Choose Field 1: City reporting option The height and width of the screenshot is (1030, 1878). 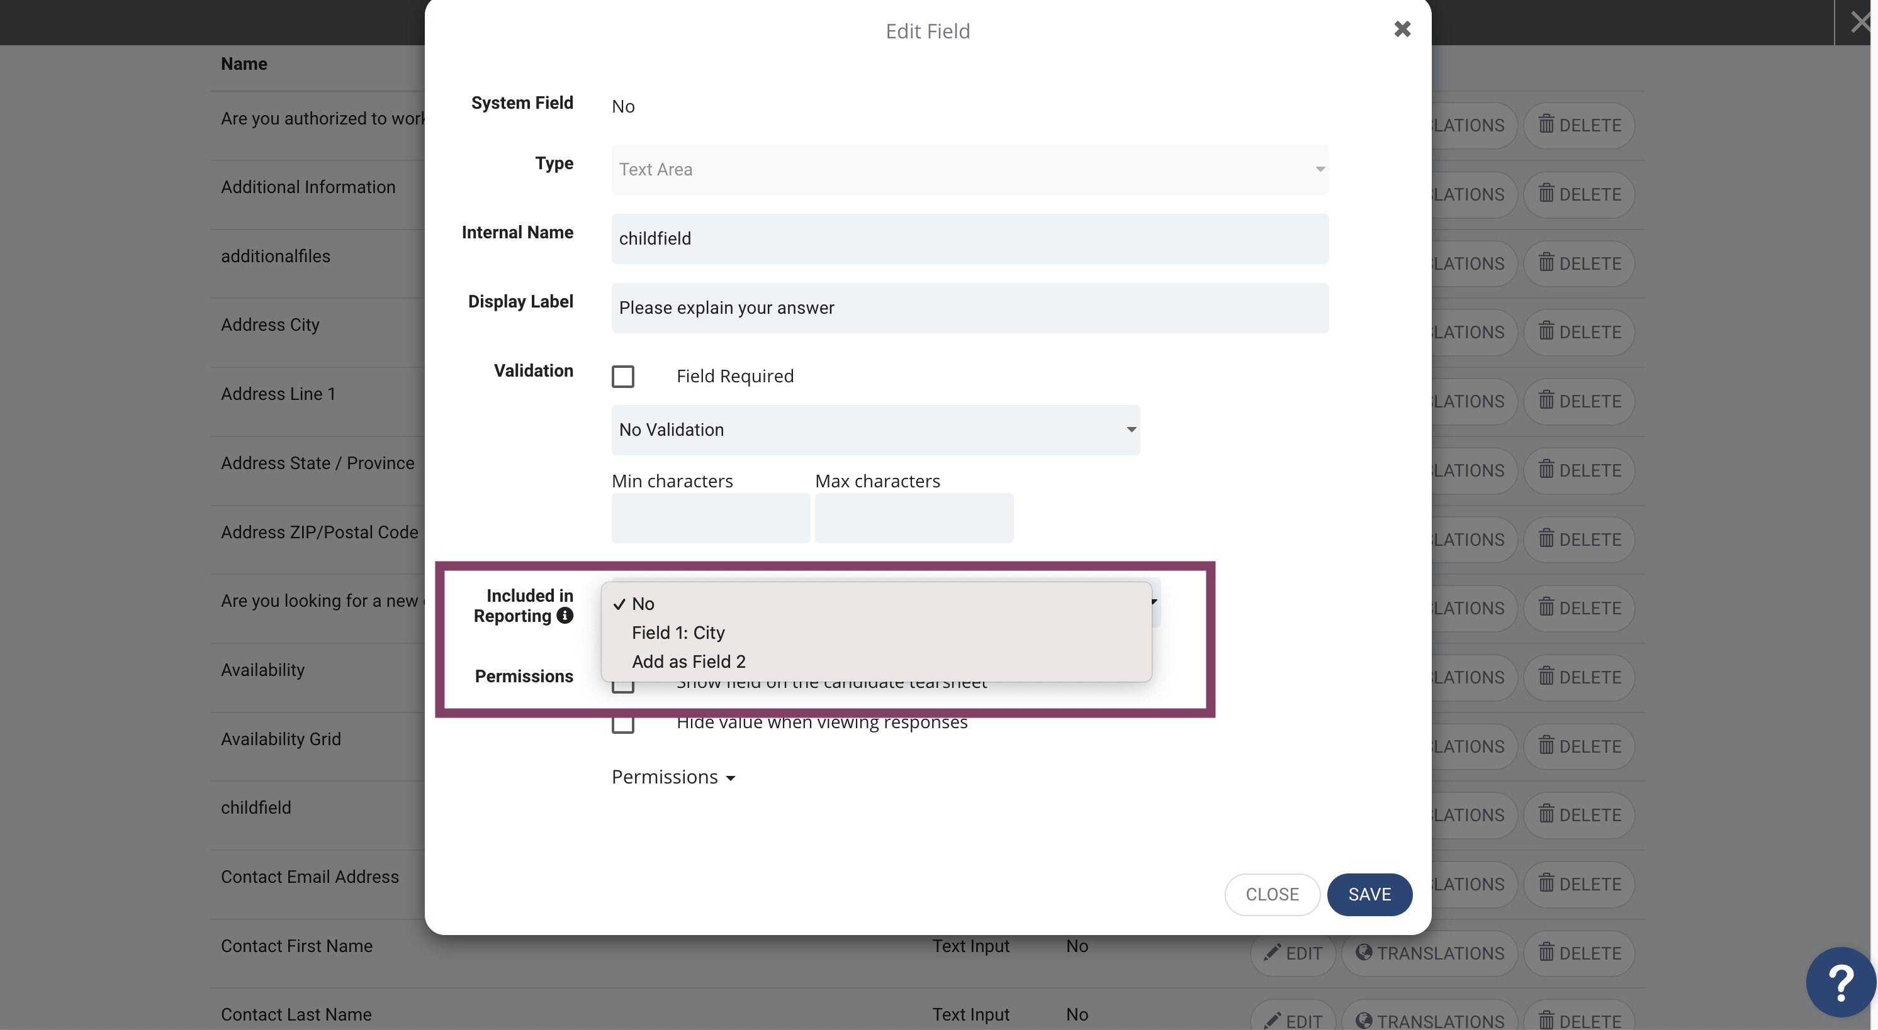[x=875, y=633]
